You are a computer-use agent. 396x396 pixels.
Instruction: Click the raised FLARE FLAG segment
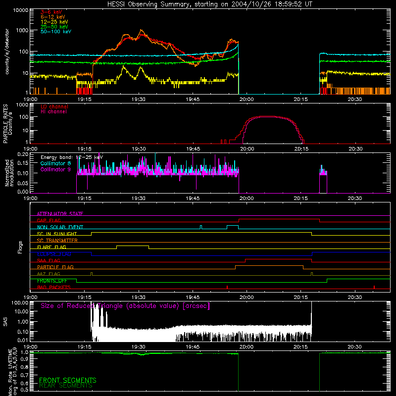[x=133, y=246]
